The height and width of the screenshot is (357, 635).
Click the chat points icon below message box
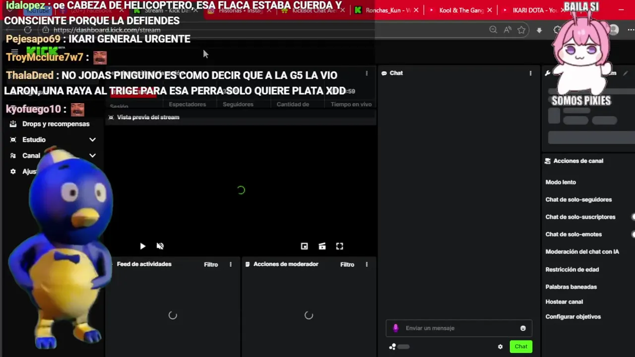(392, 347)
